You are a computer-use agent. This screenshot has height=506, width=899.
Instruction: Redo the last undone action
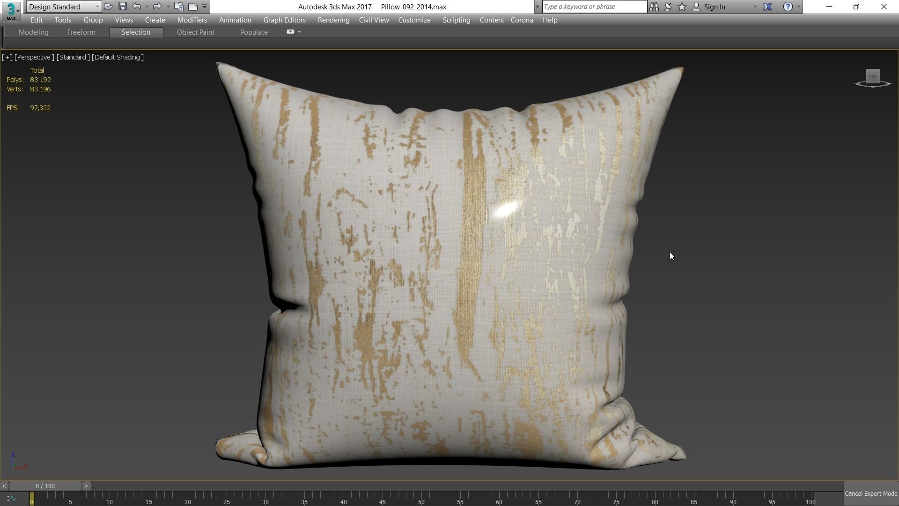coord(157,7)
